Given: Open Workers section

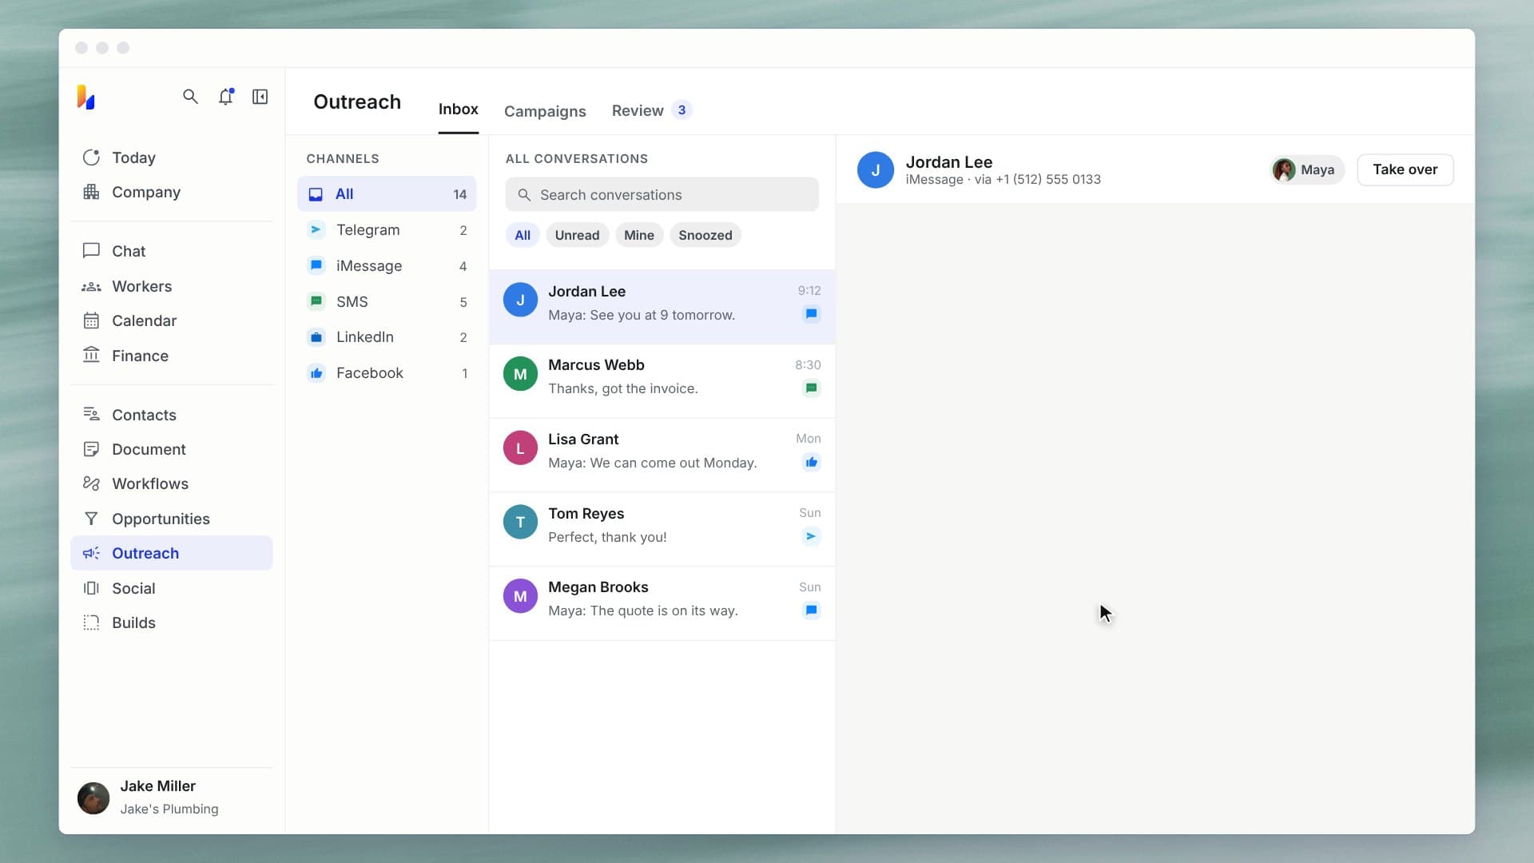Looking at the screenshot, I should coord(172,286).
